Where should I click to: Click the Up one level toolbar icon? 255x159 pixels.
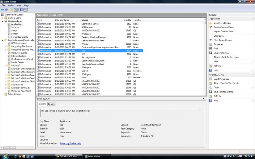click(x=12, y=10)
